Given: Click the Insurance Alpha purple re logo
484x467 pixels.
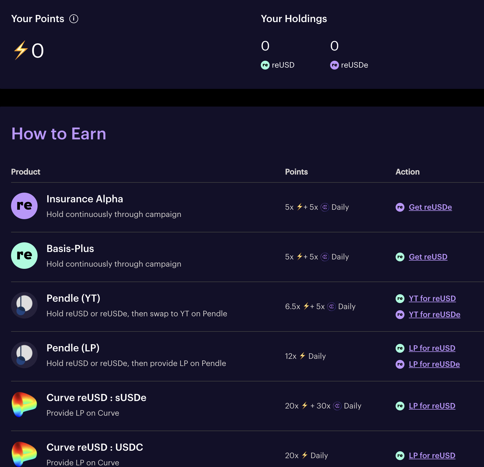Looking at the screenshot, I should 24,206.
